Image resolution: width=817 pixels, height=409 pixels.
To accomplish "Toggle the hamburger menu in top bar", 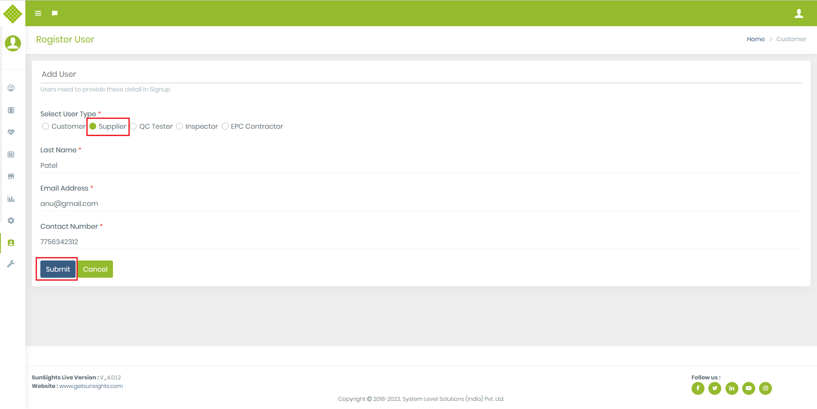I will coord(38,13).
